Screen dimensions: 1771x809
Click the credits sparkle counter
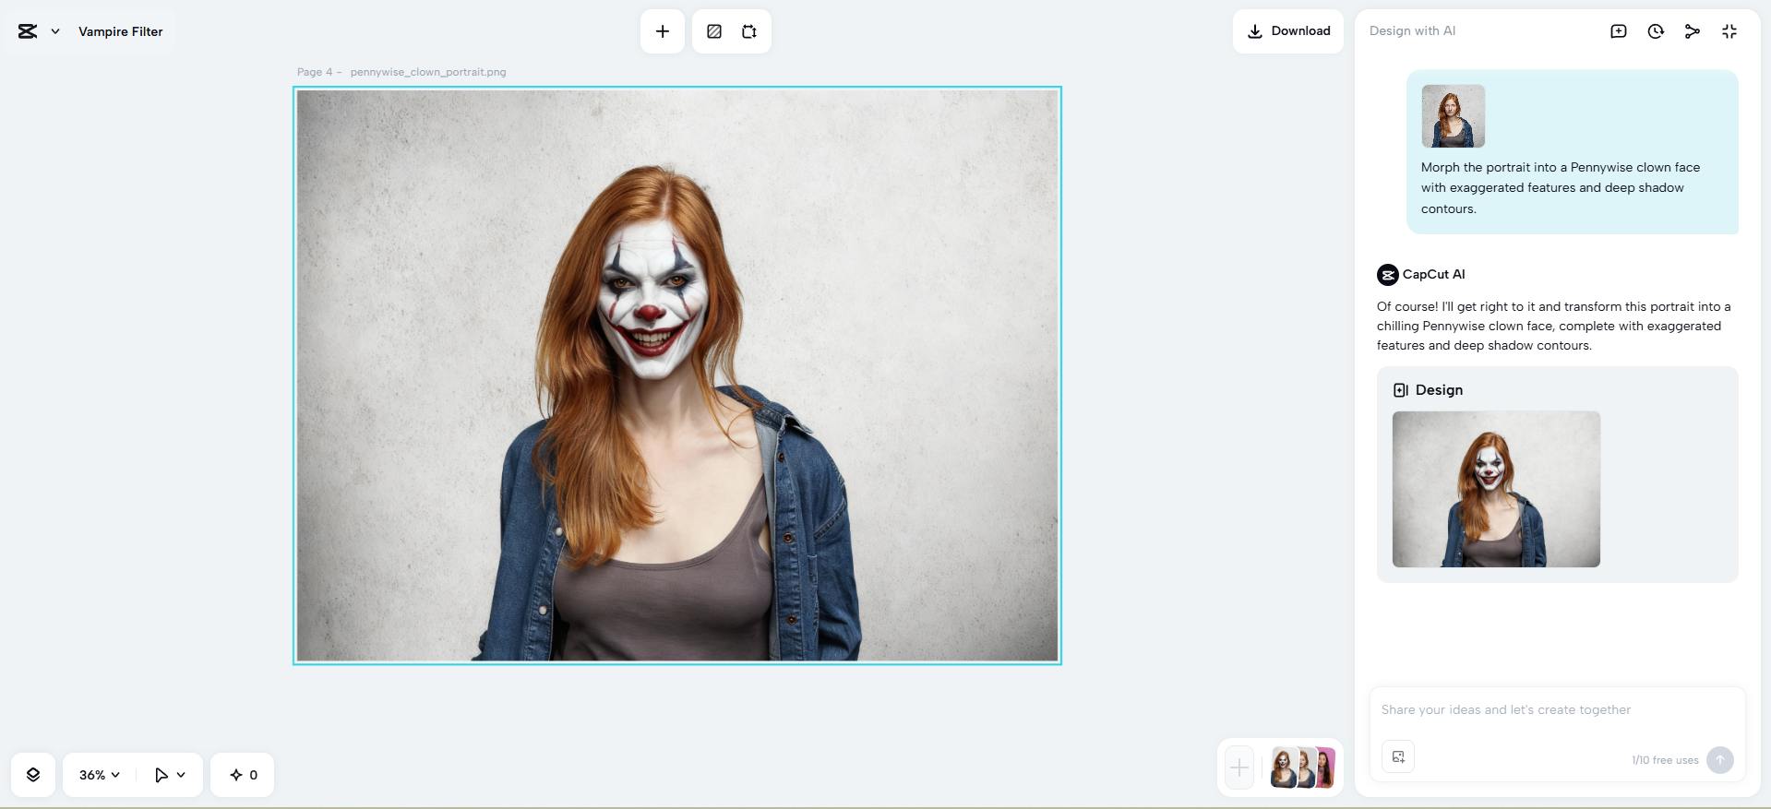pos(243,775)
